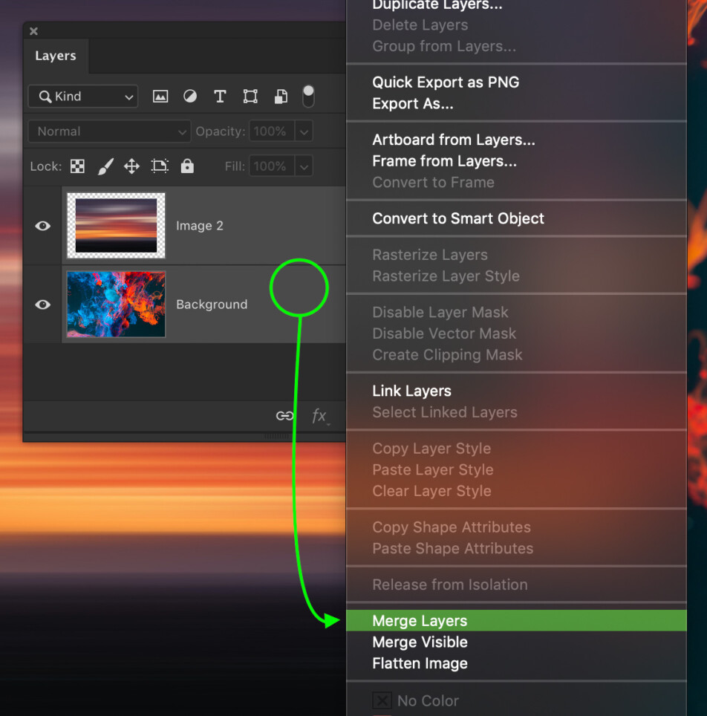Click the No Color swatch
The height and width of the screenshot is (716, 707).
pyautogui.click(x=382, y=700)
